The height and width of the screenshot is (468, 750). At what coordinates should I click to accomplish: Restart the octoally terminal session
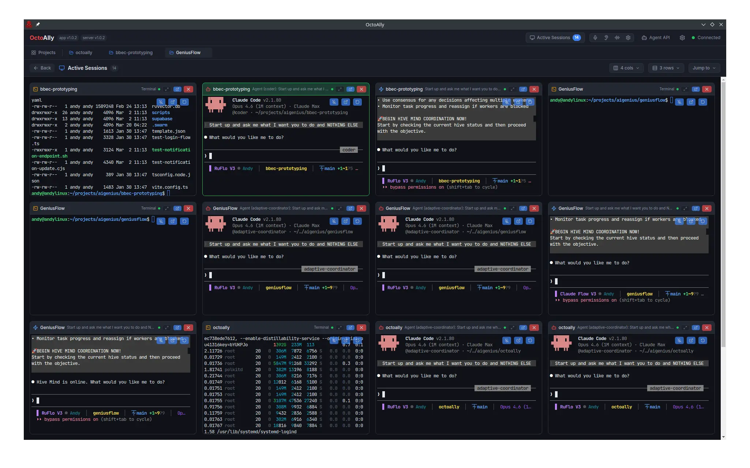(x=357, y=340)
